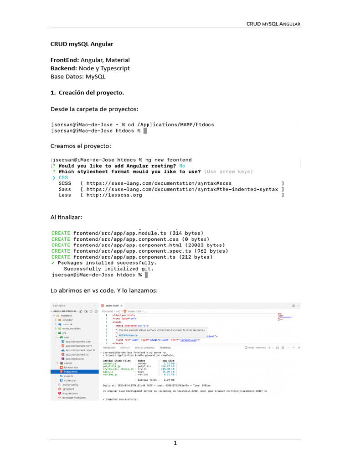Image resolution: width=350 pixels, height=467 pixels.
Task: Click favicon.ico link in editor code
Action: 188,340
